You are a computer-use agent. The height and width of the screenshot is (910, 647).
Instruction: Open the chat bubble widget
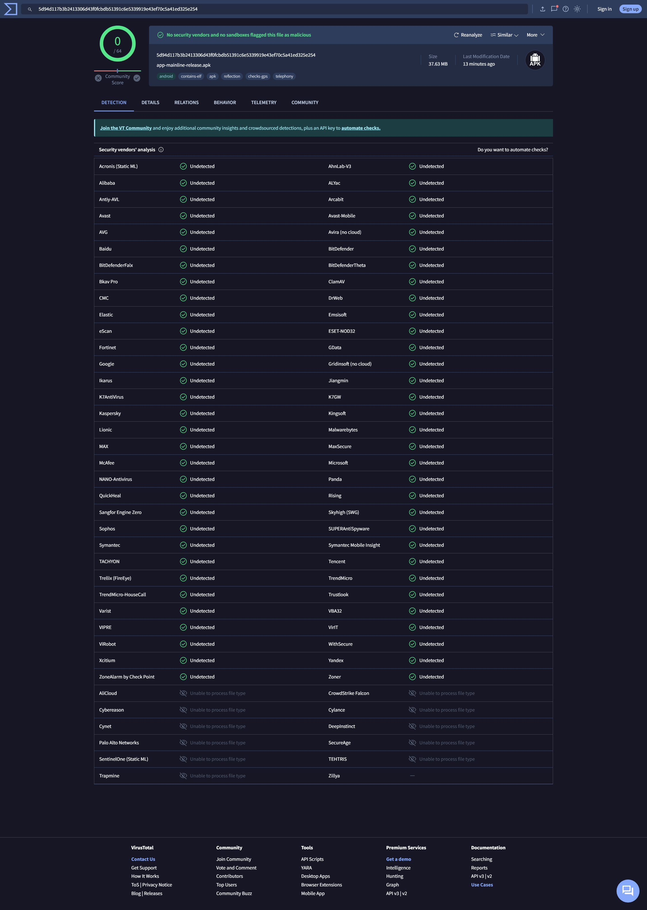627,890
